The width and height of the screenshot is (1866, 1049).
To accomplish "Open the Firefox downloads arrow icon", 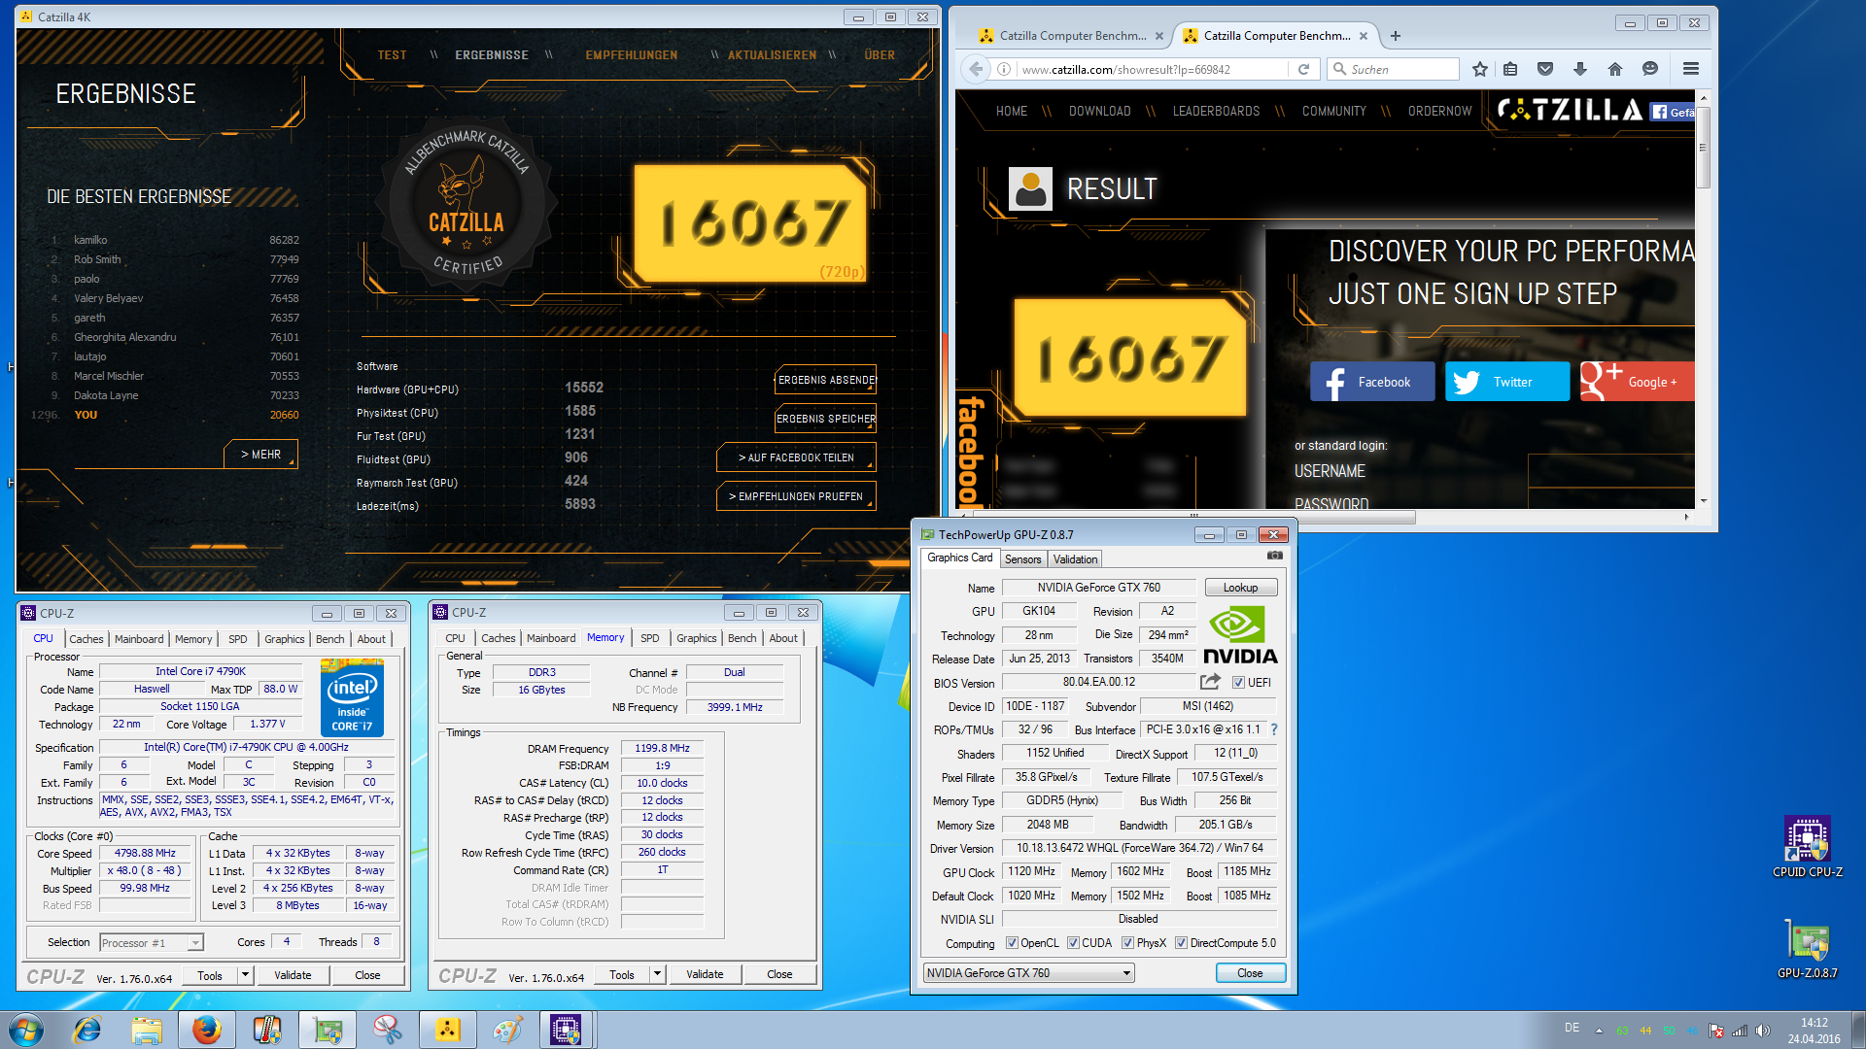I will click(1580, 69).
